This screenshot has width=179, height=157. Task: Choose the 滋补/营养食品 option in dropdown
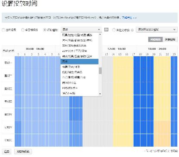[80, 45]
